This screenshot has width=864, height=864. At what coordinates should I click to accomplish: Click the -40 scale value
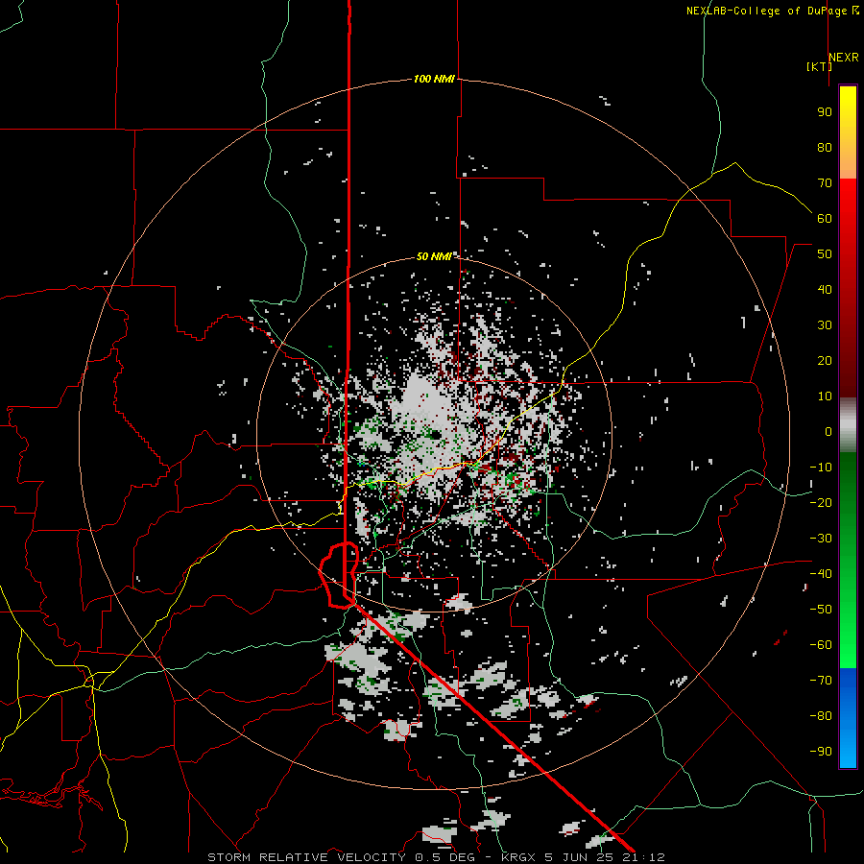click(821, 574)
